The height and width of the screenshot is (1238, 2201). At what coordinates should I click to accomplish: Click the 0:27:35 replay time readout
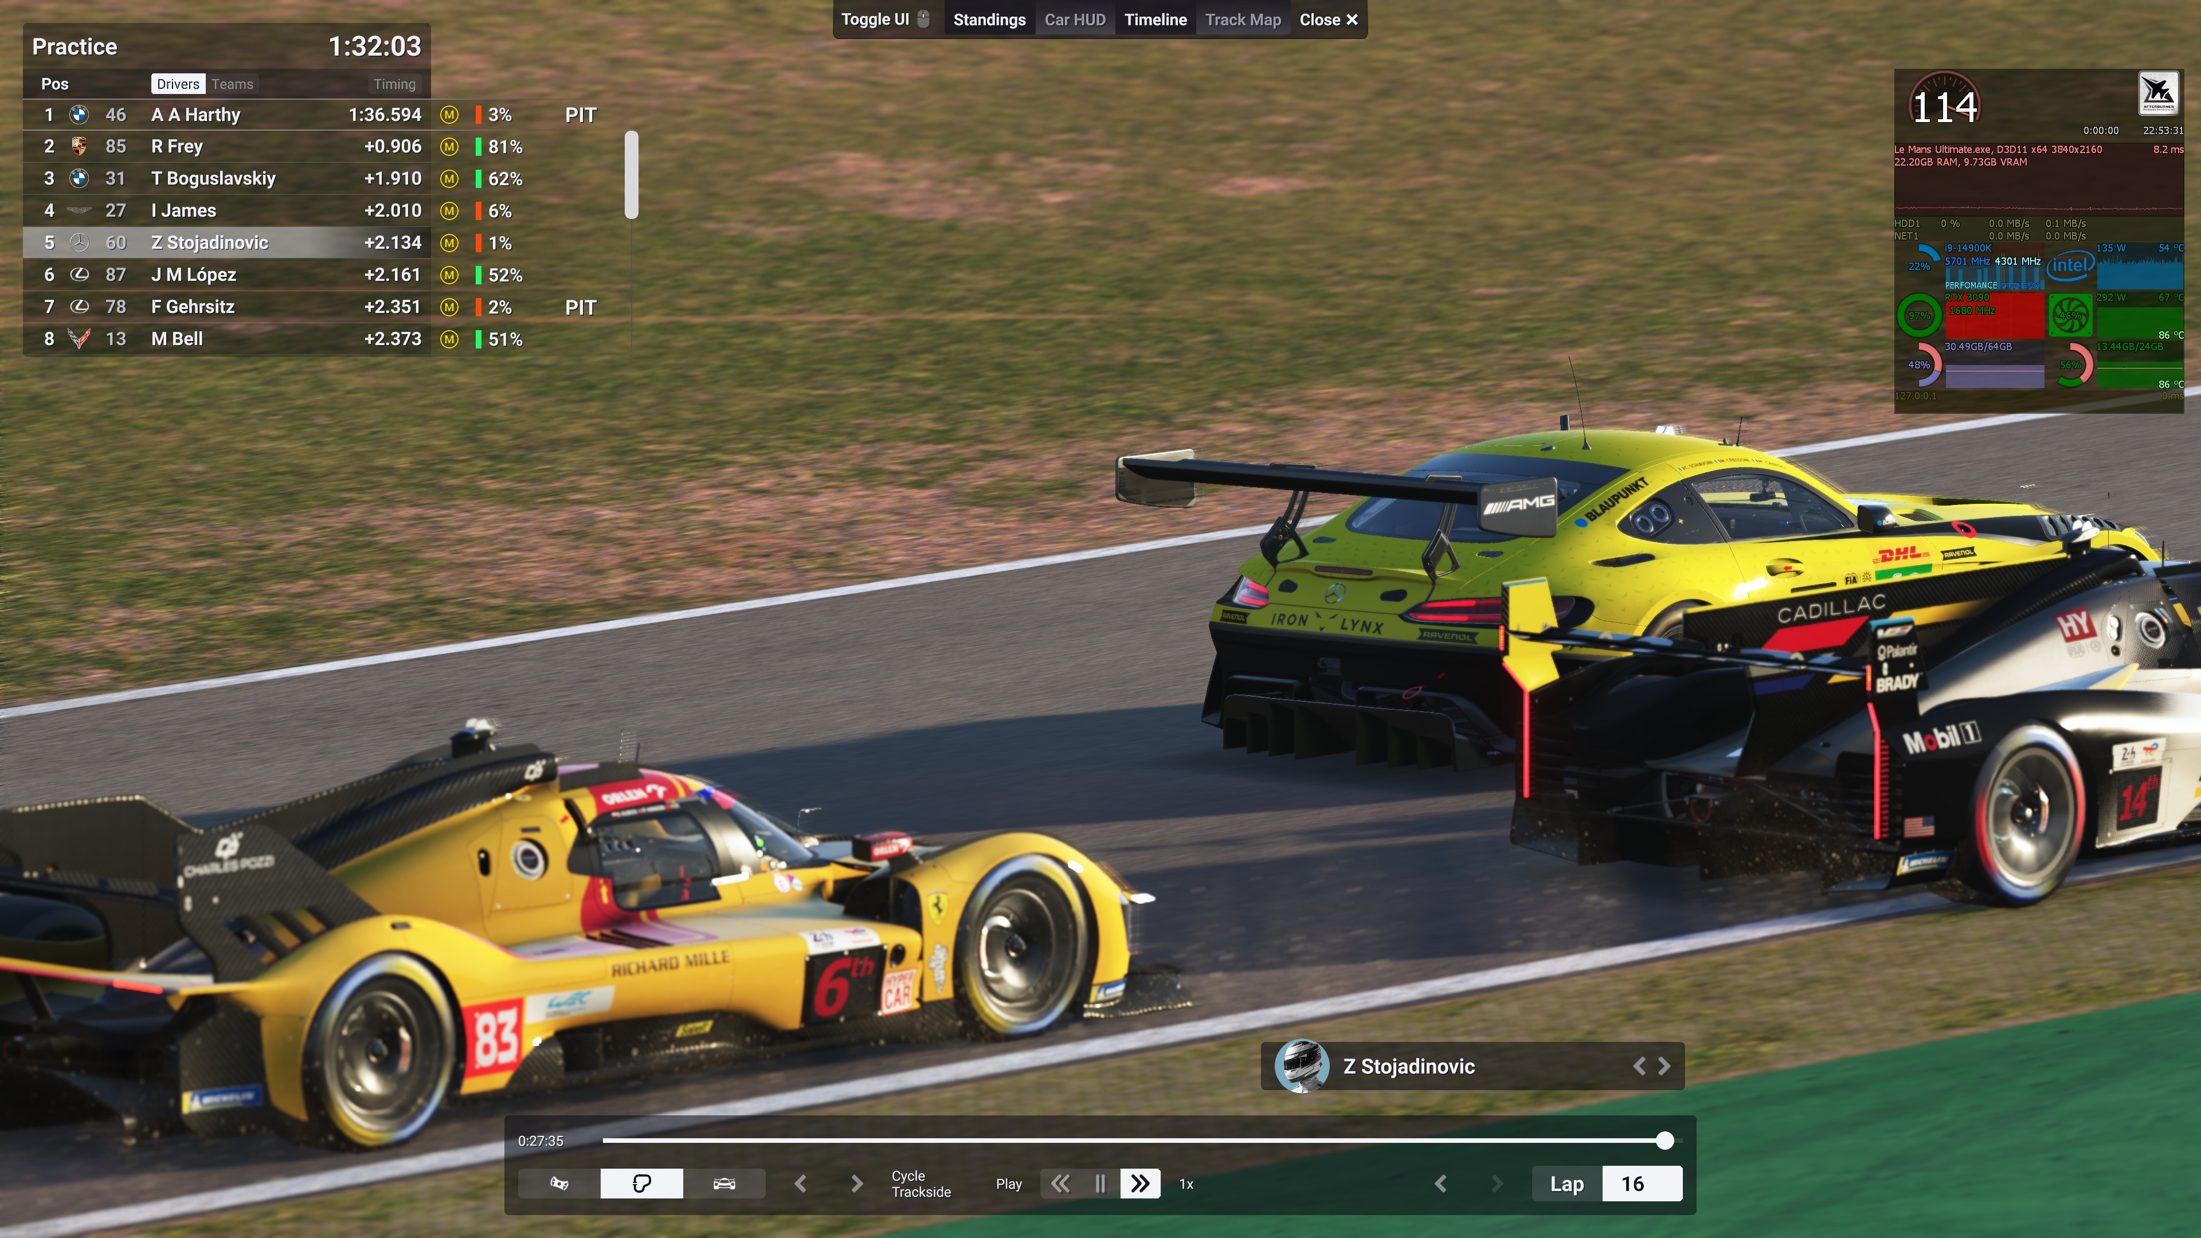click(541, 1141)
